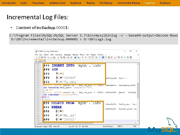Start macro recording with the red icon
This screenshot has width=180, height=135.
(119, 57)
